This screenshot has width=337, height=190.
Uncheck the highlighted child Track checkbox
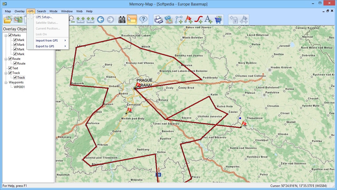pos(15,78)
